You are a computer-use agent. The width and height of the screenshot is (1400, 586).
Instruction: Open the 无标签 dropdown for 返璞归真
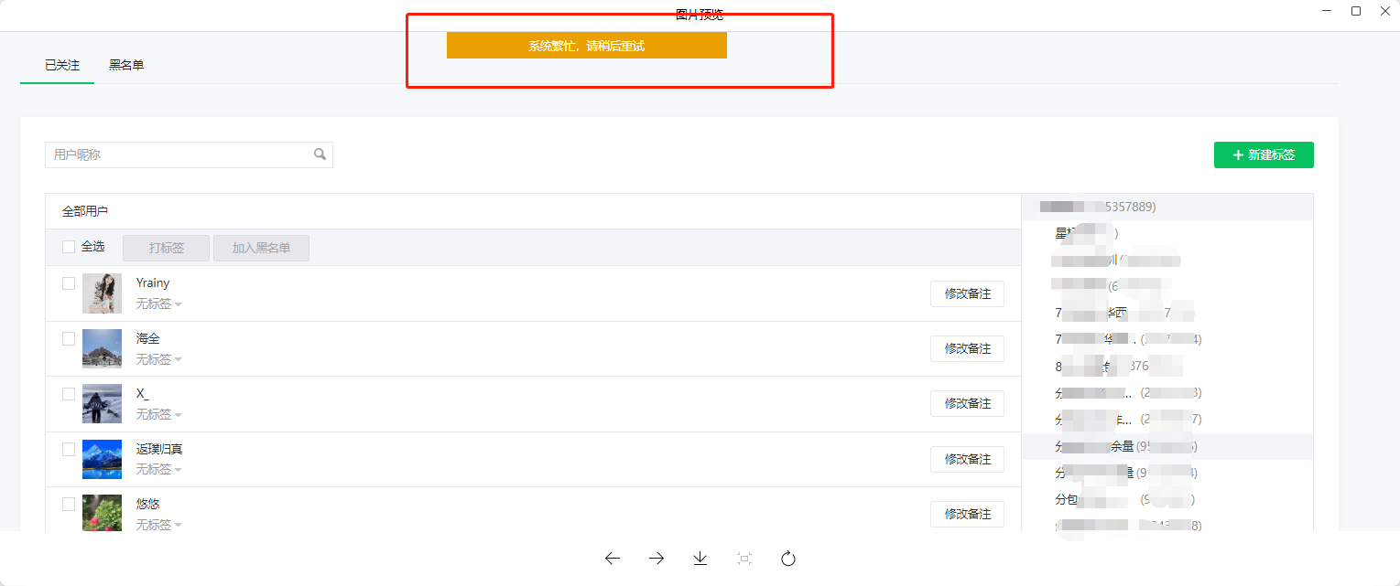click(x=157, y=468)
